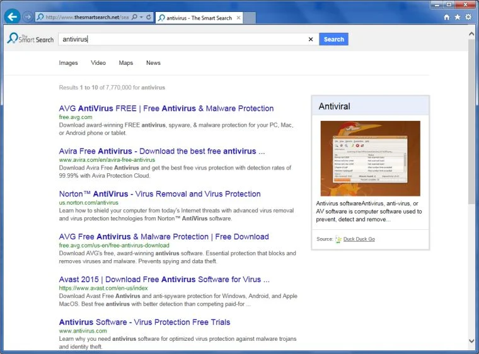Open a new blank tab
479x354 pixels.
click(x=250, y=18)
